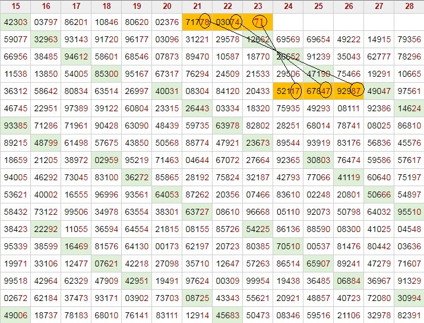Click column header 26

click(349, 6)
